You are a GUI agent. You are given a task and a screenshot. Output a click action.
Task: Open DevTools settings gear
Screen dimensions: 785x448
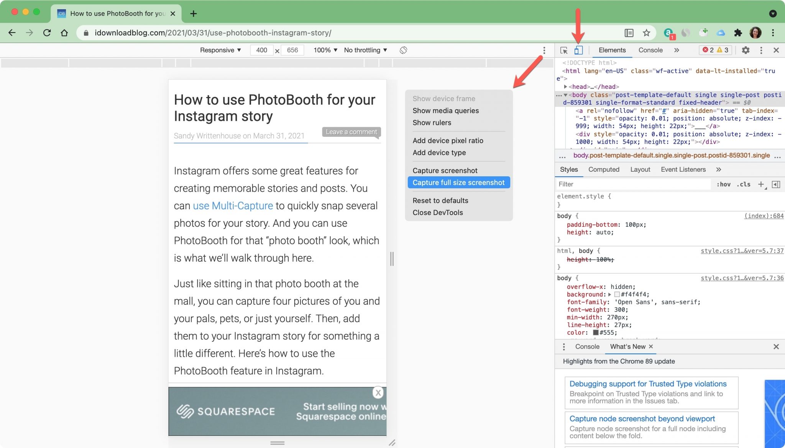pyautogui.click(x=745, y=50)
